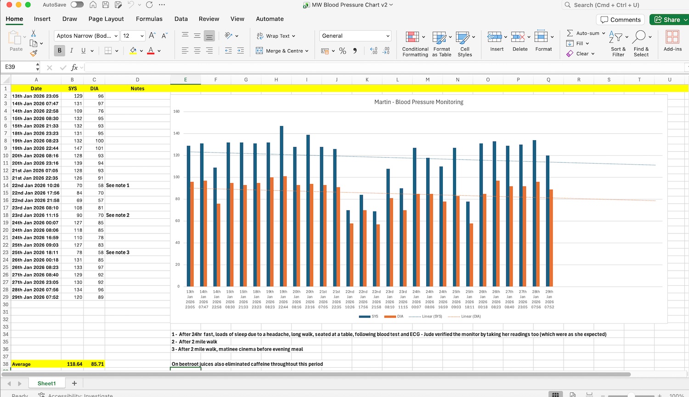Toggle italic formatting

[x=71, y=51]
